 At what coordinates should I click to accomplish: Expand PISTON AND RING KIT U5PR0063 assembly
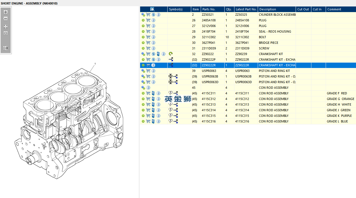[143, 71]
